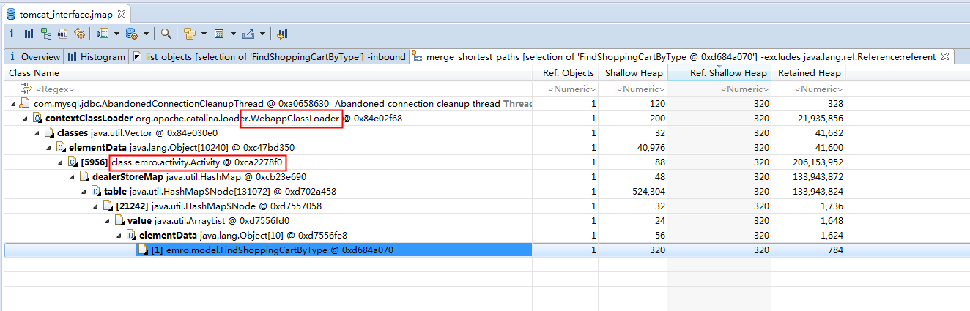Open the Thread Overview gear icon
Image resolution: width=970 pixels, height=311 pixels.
80,34
